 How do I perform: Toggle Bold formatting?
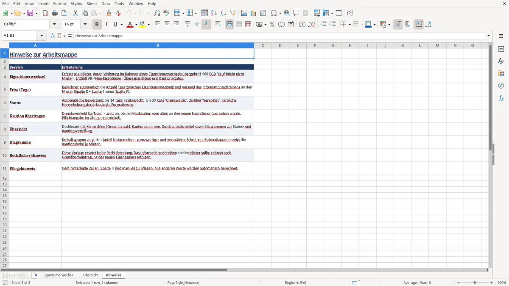97,25
